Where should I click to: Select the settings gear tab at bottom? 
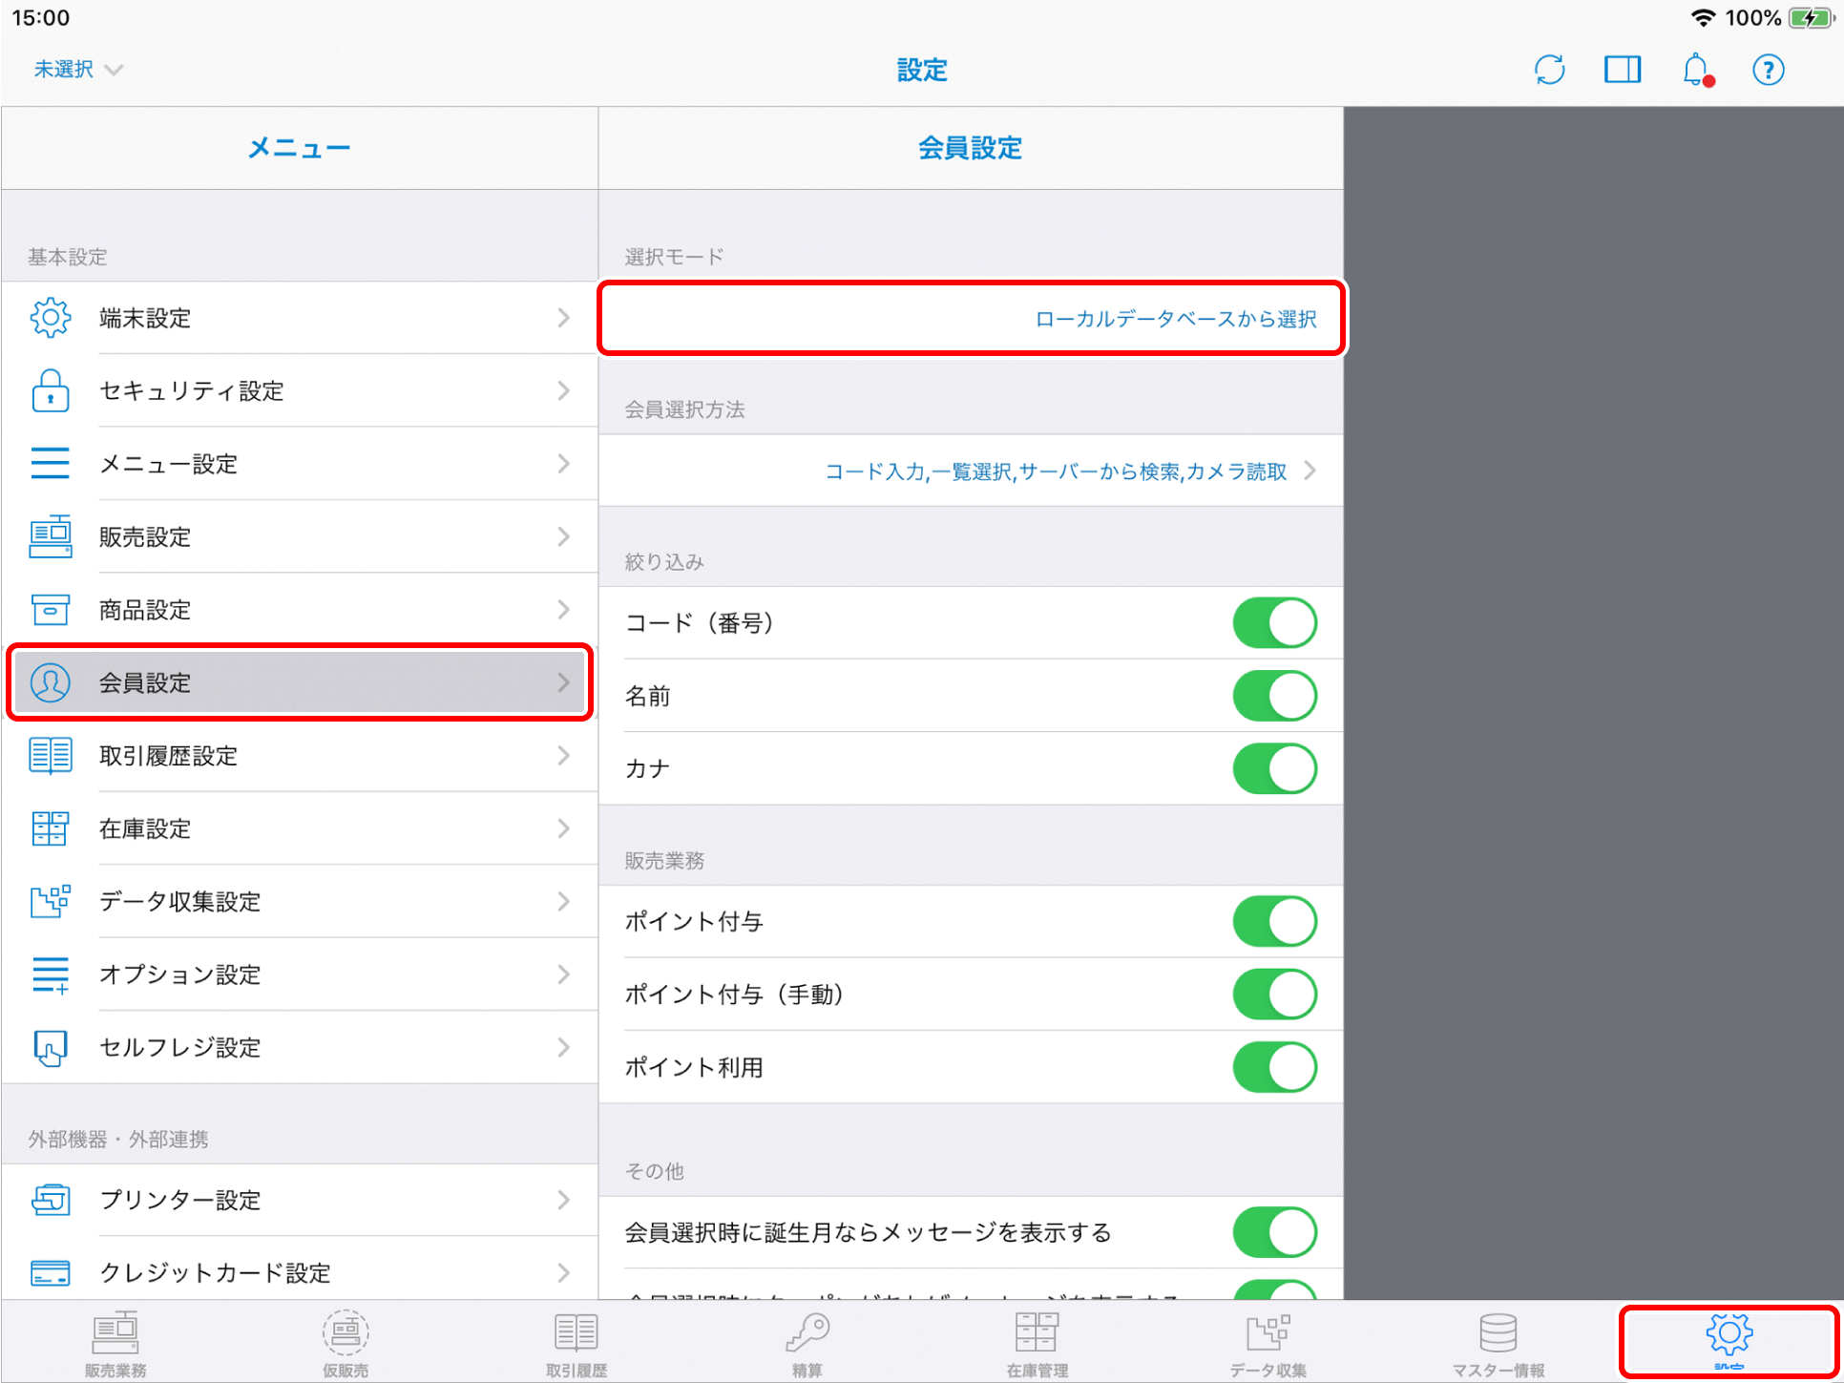[x=1729, y=1341]
